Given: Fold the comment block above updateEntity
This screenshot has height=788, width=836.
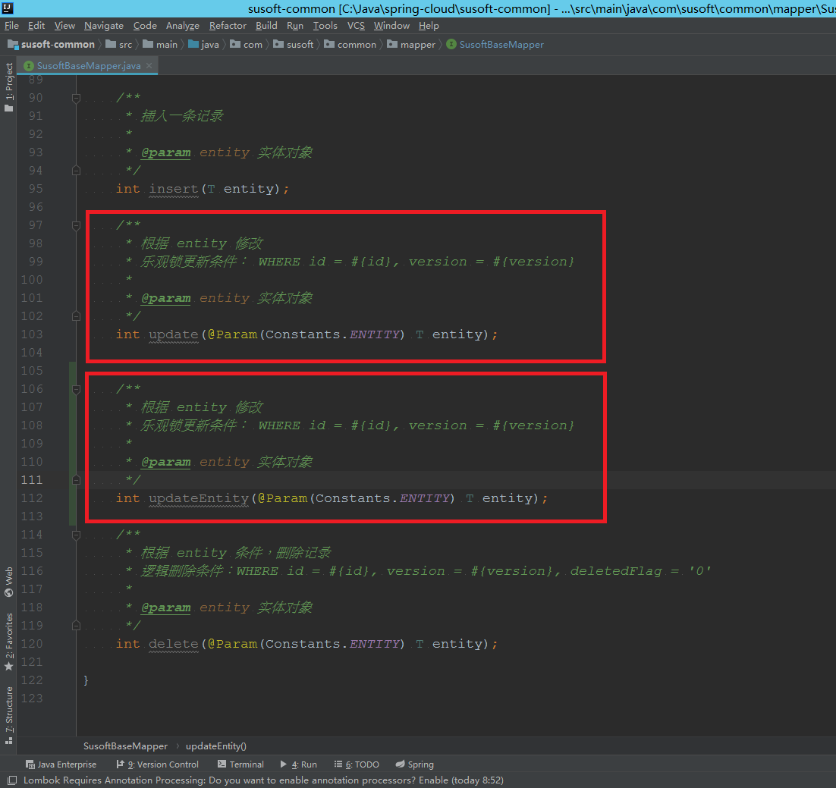Looking at the screenshot, I should coord(76,389).
